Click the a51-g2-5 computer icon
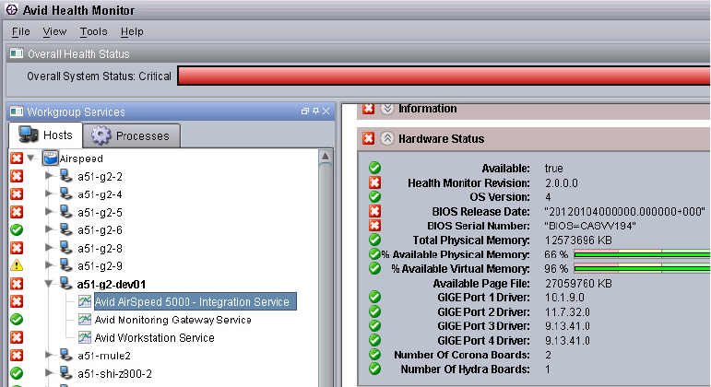This screenshot has width=711, height=387. (65, 212)
